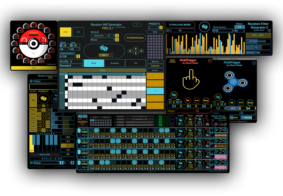Click DOWNLOAD MORE button
Viewport: 283px width, 196px height.
[180, 25]
